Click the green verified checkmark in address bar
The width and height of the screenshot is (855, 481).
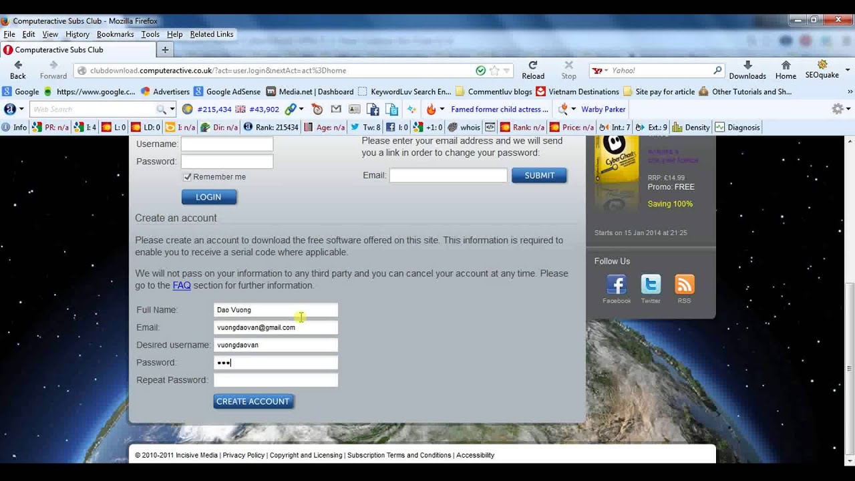point(480,70)
